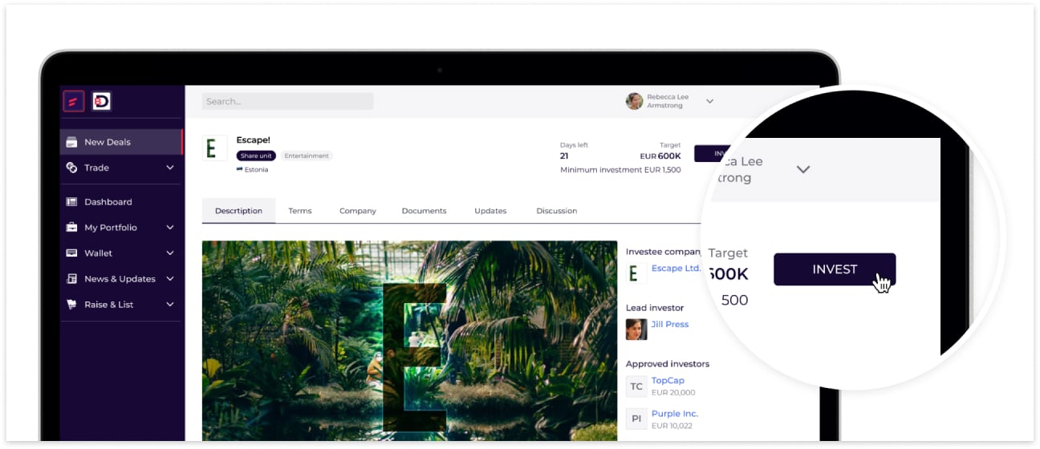Click the Approved investors heading
Image resolution: width=1040 pixels, height=449 pixels.
[668, 364]
